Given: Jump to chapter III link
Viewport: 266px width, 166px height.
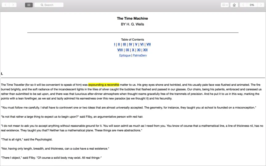Looking at the screenshot, I should tap(124, 44).
